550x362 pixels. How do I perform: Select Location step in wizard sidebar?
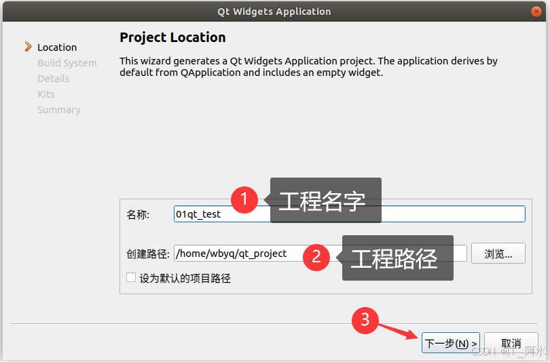point(57,47)
